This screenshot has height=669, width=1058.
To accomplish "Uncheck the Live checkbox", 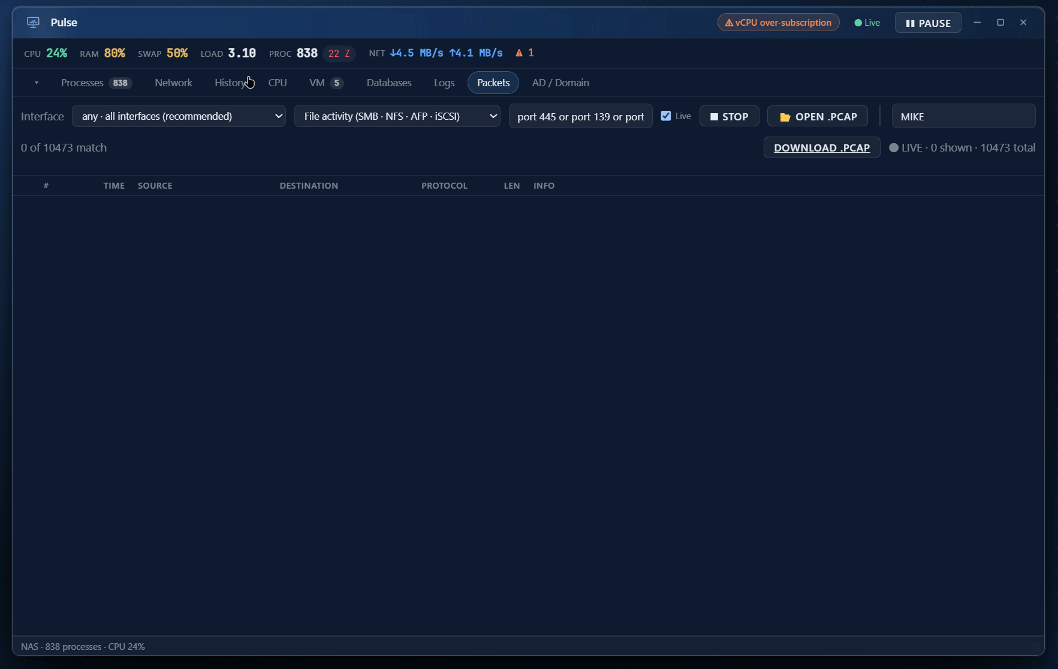I will (x=666, y=116).
